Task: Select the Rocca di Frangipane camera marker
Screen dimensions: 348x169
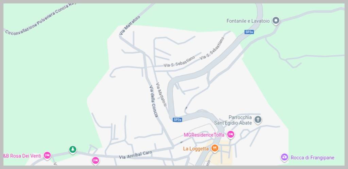Action: [x=284, y=157]
